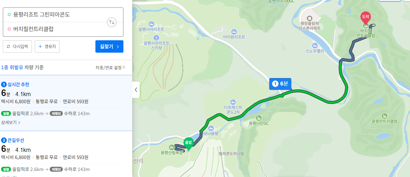Screen dimensions: 410x177
Task: Swap origin and destination with arrows icon
Action: click(x=112, y=22)
